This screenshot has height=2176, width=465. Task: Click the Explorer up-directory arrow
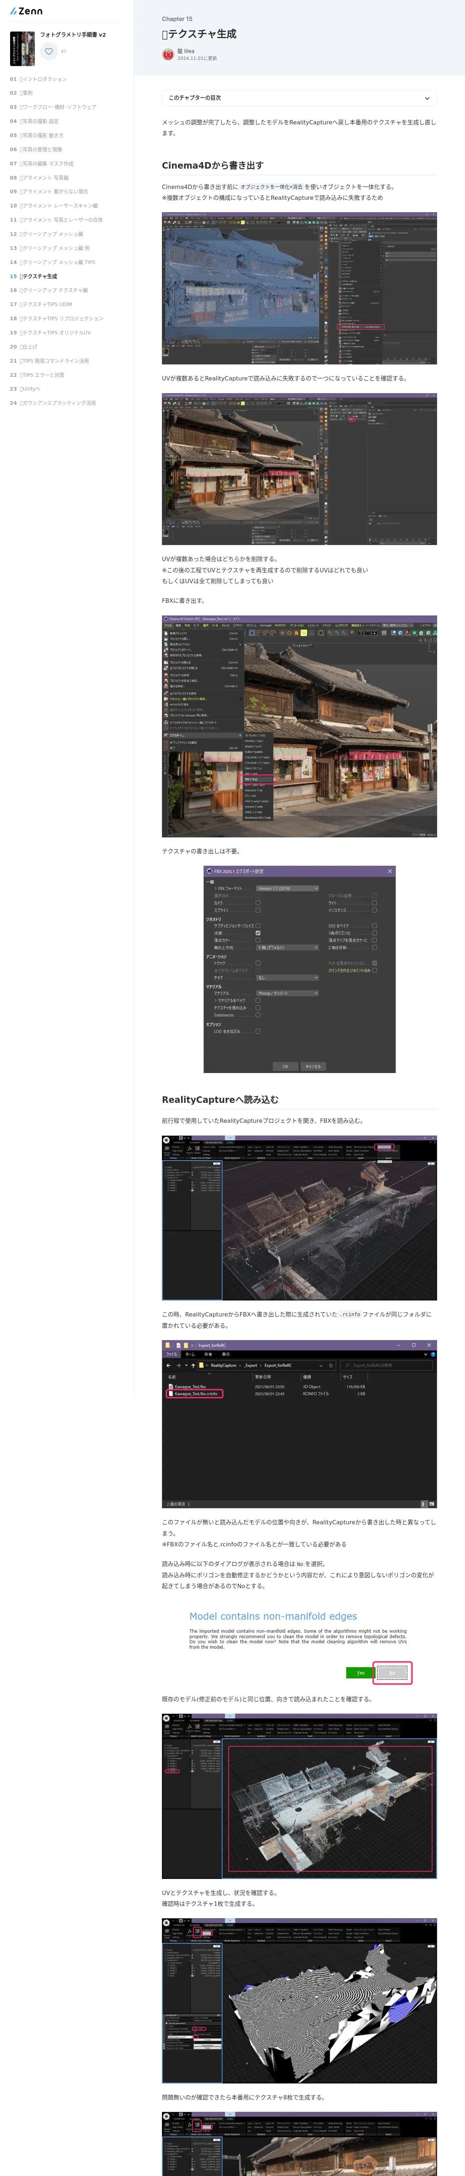click(x=193, y=1365)
